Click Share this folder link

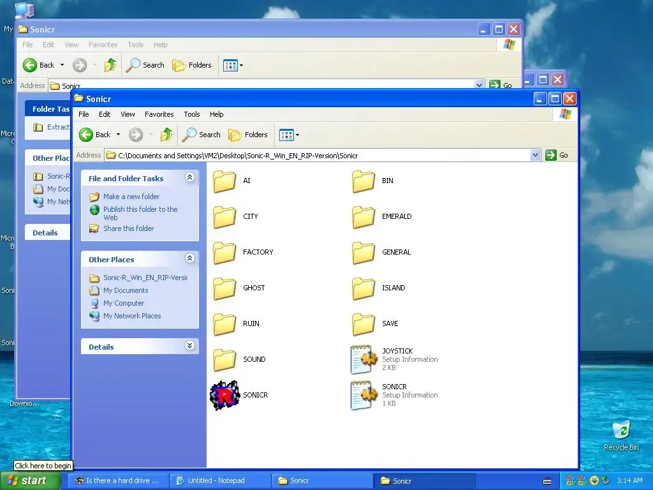tap(128, 228)
